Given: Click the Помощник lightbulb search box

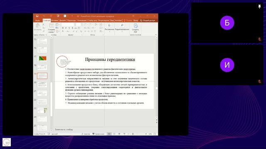Looking at the screenshot, I should pyautogui.click(x=128, y=20).
